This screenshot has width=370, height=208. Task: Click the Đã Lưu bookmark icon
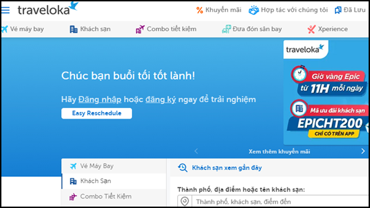[x=338, y=10]
